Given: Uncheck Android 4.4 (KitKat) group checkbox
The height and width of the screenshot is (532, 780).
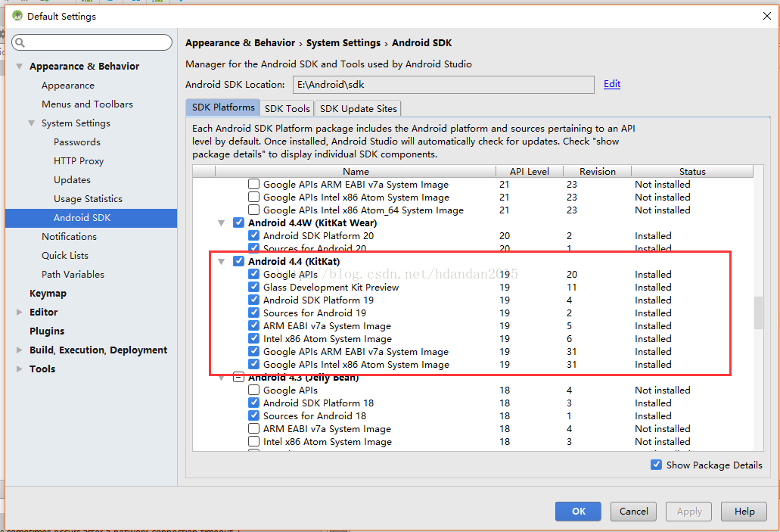Looking at the screenshot, I should point(239,261).
